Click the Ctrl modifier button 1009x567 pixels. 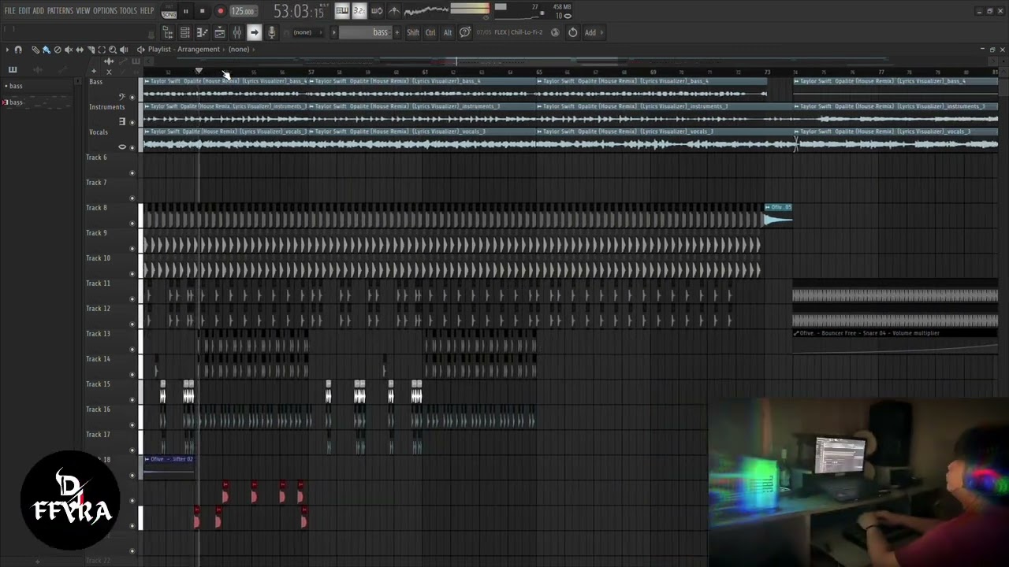click(430, 32)
